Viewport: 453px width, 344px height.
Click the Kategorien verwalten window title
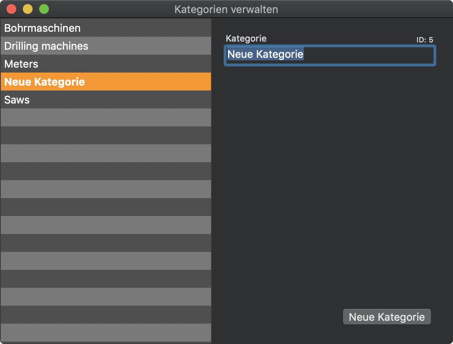pos(226,9)
